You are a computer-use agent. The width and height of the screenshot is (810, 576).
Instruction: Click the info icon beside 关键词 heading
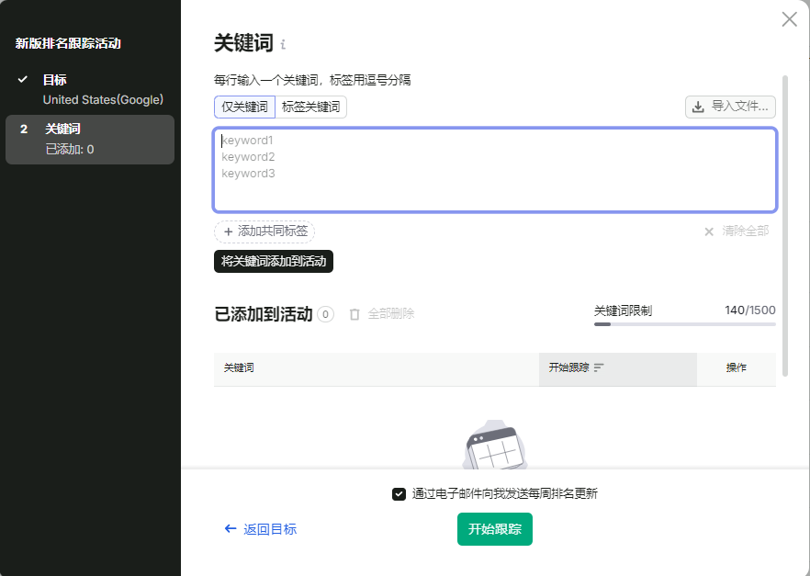tap(283, 45)
